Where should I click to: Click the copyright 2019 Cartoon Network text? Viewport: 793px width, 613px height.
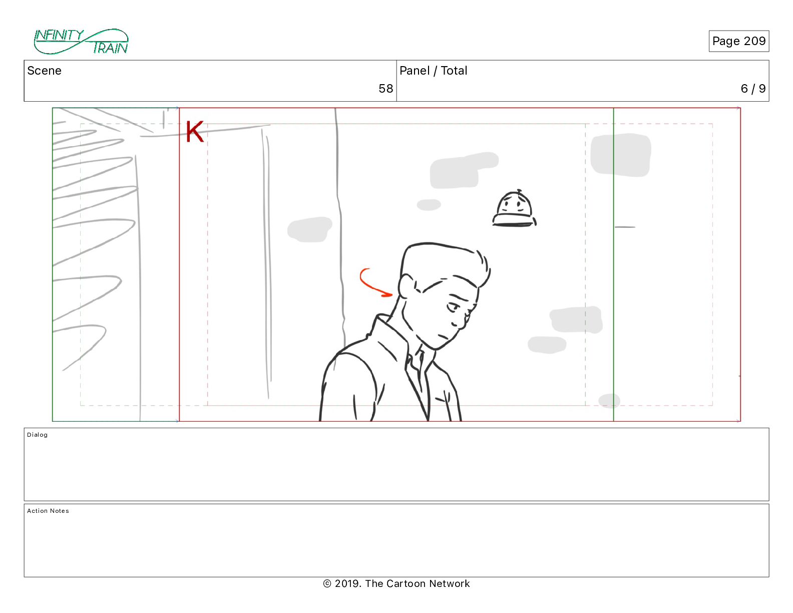396,583
